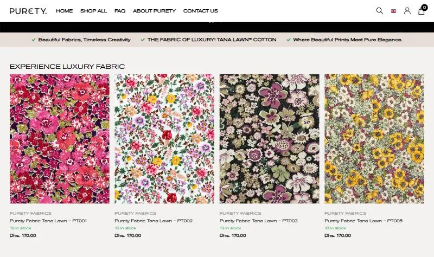Viewport: 434px width, 257px height.
Task: Open FAQ menu item
Action: point(120,11)
